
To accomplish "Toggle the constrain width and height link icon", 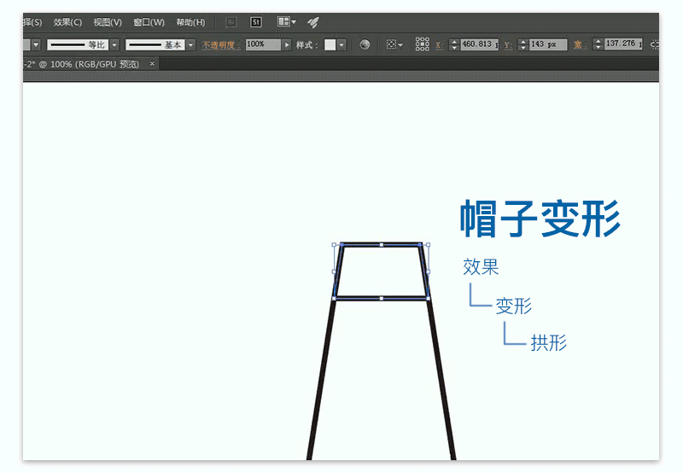I will pos(655,44).
